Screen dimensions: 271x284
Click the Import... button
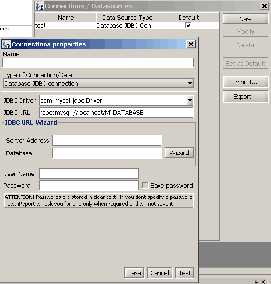(x=245, y=82)
